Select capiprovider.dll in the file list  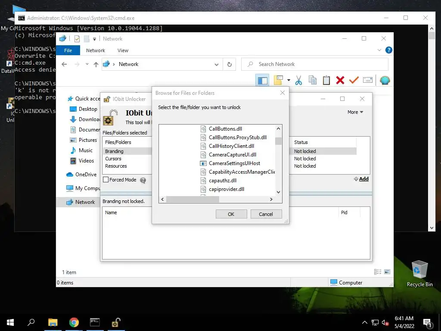pyautogui.click(x=227, y=189)
